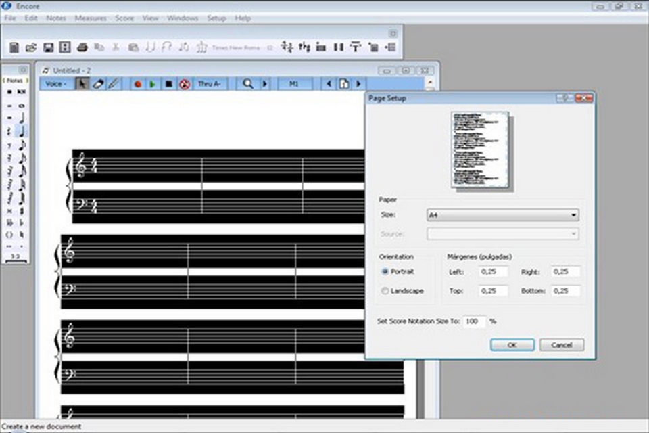Click the floppy disk save icon
Image resolution: width=649 pixels, height=433 pixels.
48,47
